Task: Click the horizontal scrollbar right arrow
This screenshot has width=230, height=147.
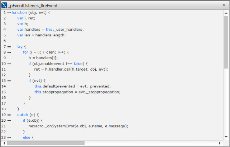Action: coord(220,143)
